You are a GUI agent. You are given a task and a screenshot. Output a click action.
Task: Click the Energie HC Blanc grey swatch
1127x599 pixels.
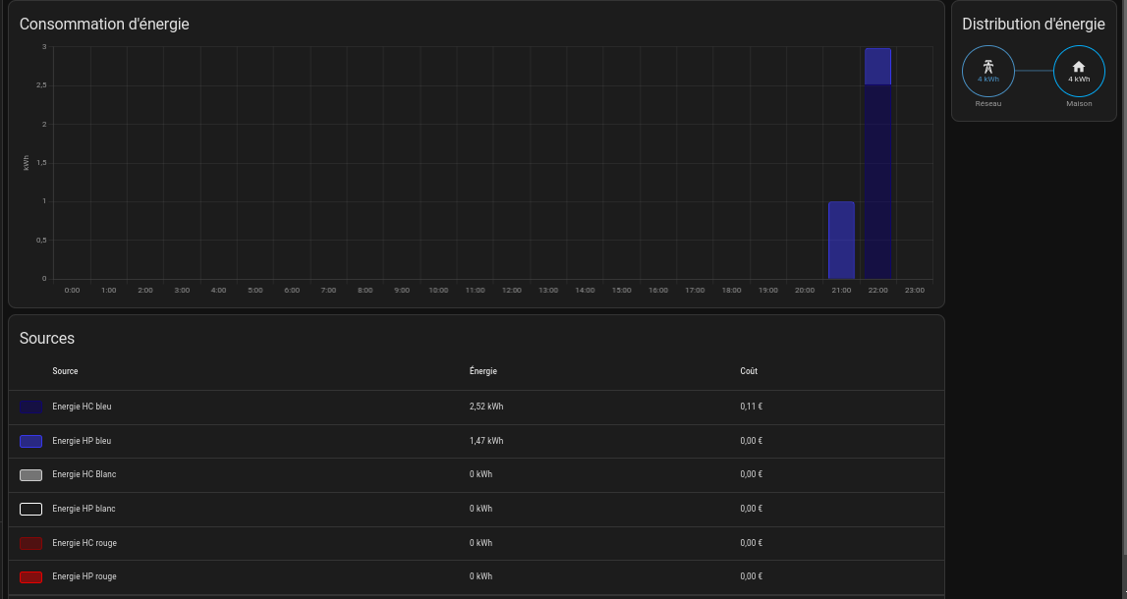pos(30,475)
